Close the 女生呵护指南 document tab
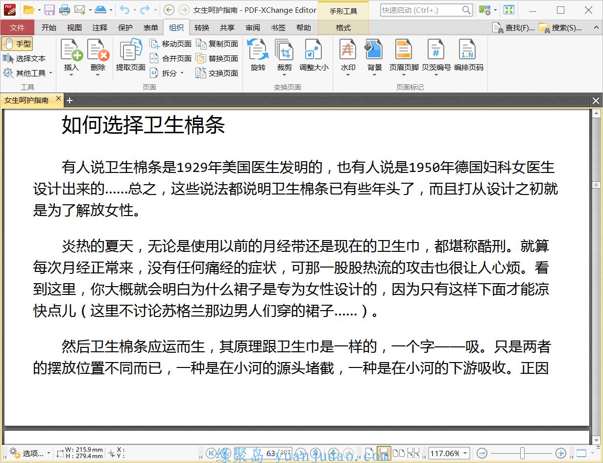Image resolution: width=603 pixels, height=463 pixels. pyautogui.click(x=59, y=99)
